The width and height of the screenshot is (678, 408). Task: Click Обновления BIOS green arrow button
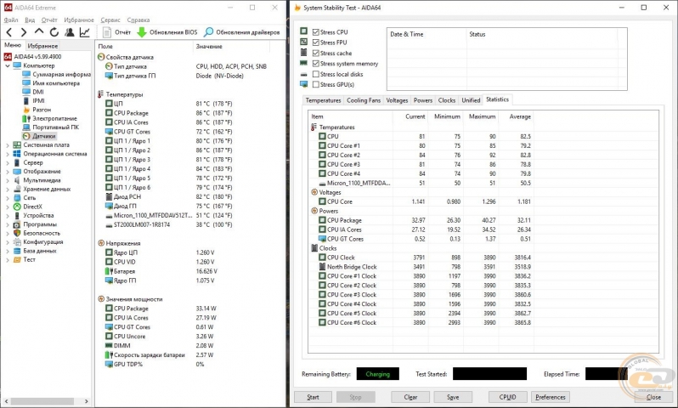point(167,32)
